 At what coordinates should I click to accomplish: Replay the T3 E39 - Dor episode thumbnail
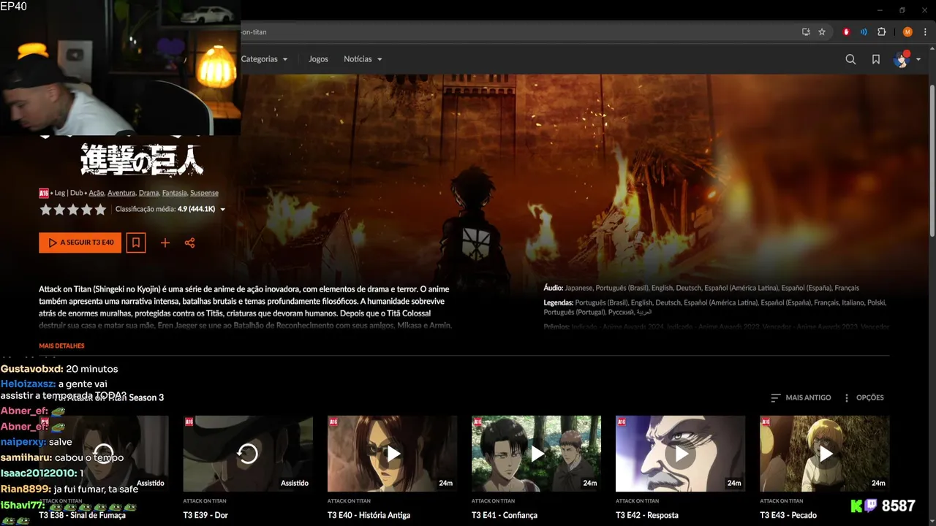pyautogui.click(x=248, y=454)
